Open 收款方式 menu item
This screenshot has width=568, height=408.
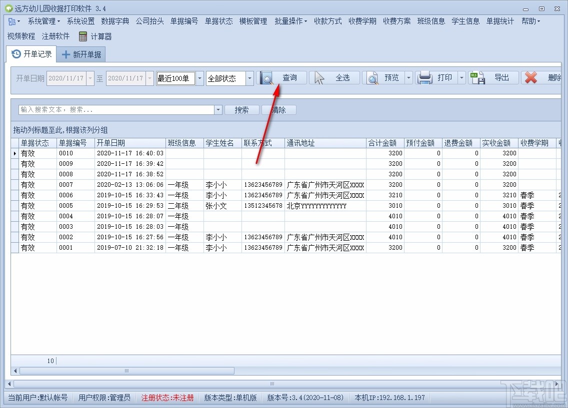point(328,21)
